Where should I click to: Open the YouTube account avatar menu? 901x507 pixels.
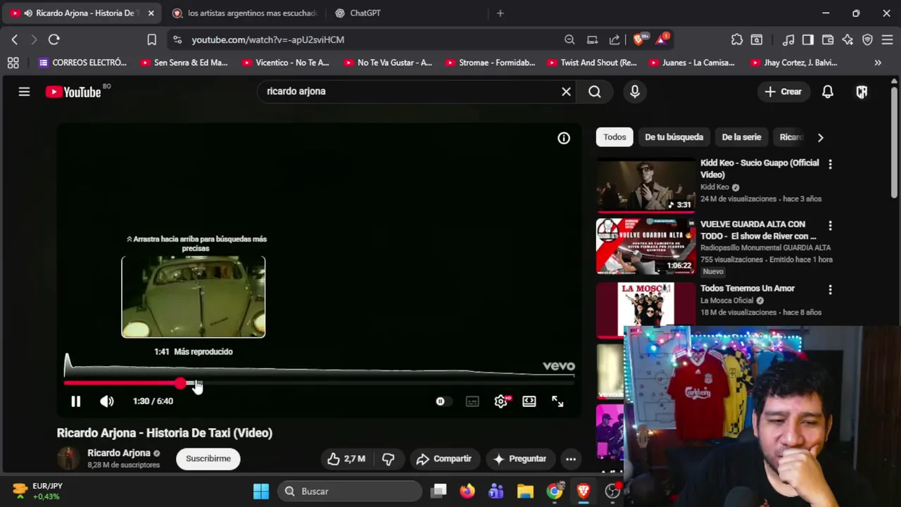coord(862,92)
